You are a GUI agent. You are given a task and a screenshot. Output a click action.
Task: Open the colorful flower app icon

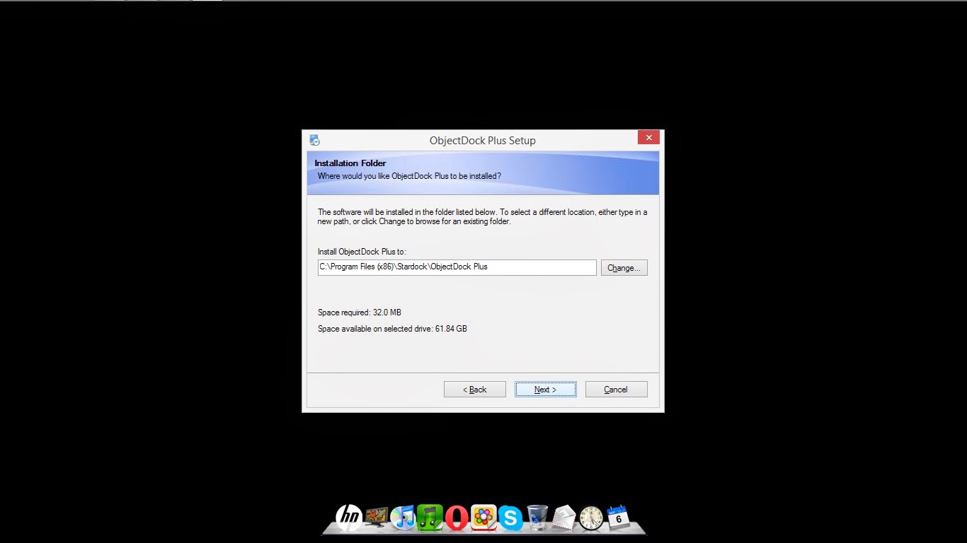(483, 518)
